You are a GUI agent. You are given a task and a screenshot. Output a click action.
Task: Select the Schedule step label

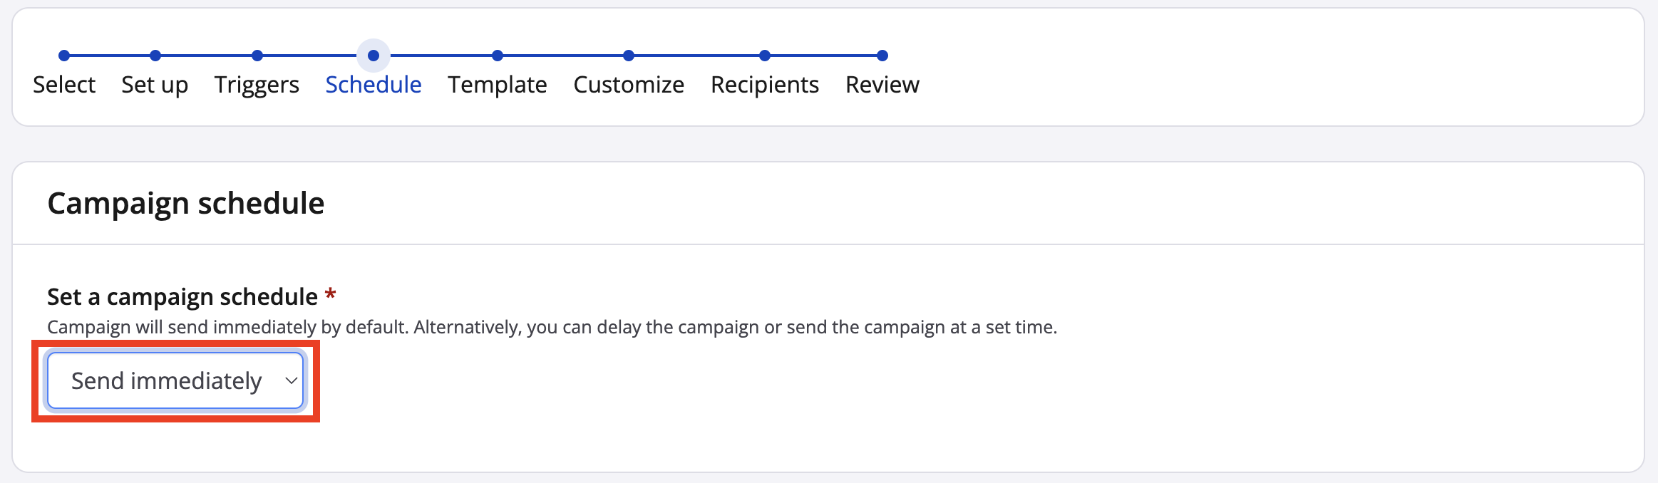coord(374,85)
